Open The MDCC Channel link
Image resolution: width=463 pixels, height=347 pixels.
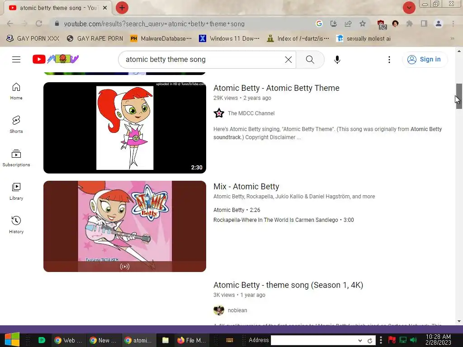[251, 113]
